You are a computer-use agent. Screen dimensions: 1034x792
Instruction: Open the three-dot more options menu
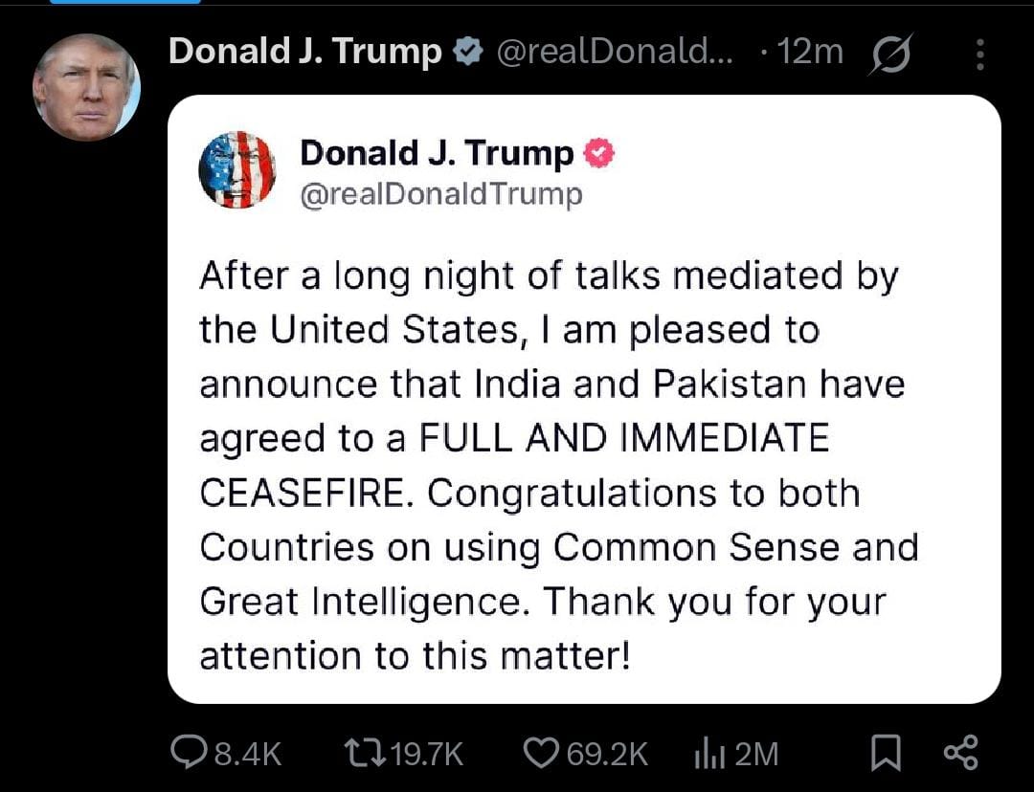pyautogui.click(x=979, y=54)
